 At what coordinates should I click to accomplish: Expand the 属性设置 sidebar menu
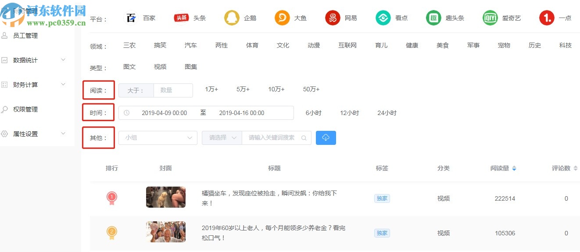coord(63,133)
